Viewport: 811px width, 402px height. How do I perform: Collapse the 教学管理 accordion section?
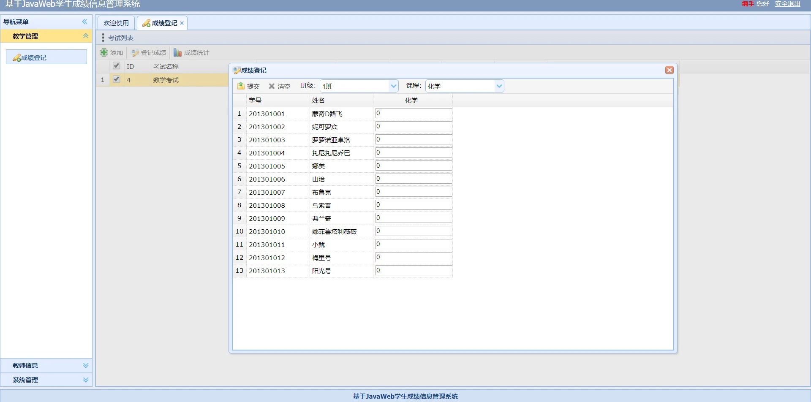coord(86,36)
